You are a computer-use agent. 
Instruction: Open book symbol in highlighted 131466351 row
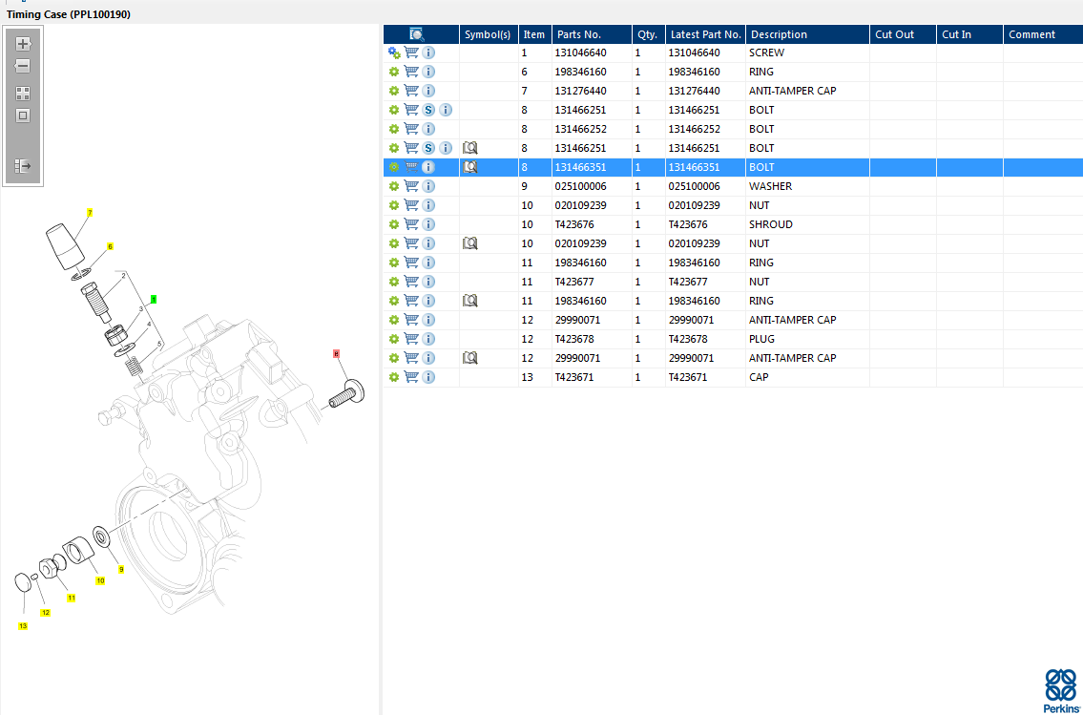coord(469,167)
